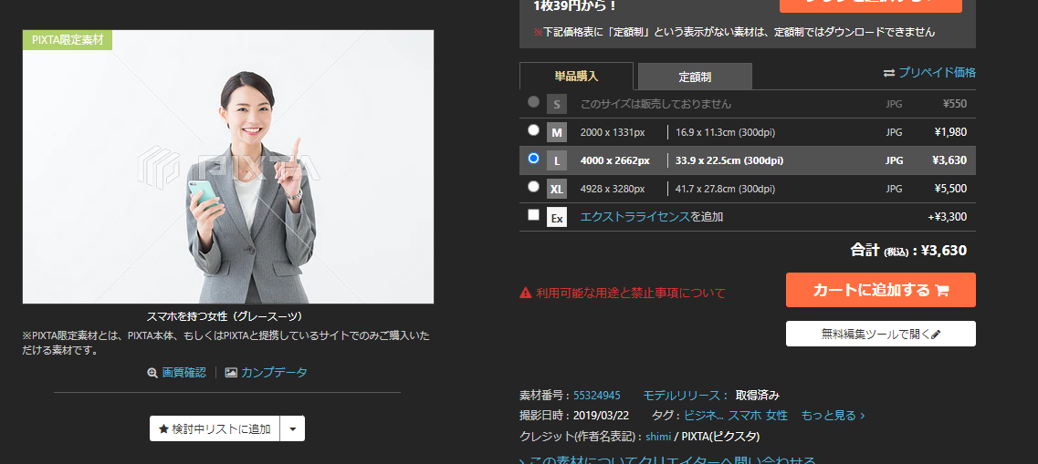
Task: Open creator shimi's profile link
Action: pyautogui.click(x=657, y=437)
